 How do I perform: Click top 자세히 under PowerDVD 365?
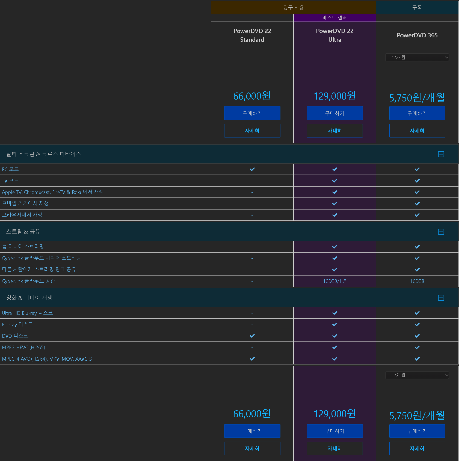coord(417,131)
